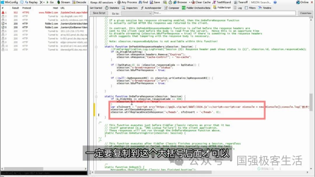Open the Keep: All sessions dropdown
This screenshot has height=177, width=315.
[x=103, y=2]
